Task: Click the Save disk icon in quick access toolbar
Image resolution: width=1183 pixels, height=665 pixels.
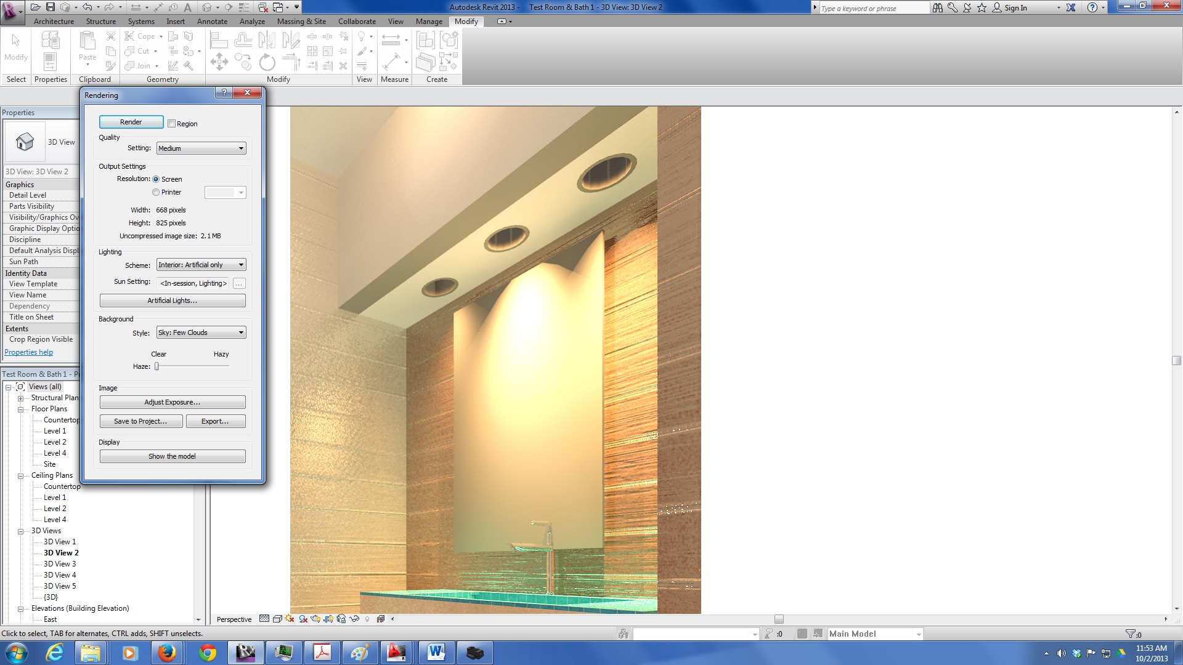Action: [51, 7]
